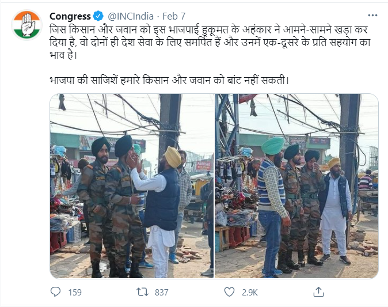Open the Congress display name link
388x307 pixels.
pyautogui.click(x=70, y=16)
